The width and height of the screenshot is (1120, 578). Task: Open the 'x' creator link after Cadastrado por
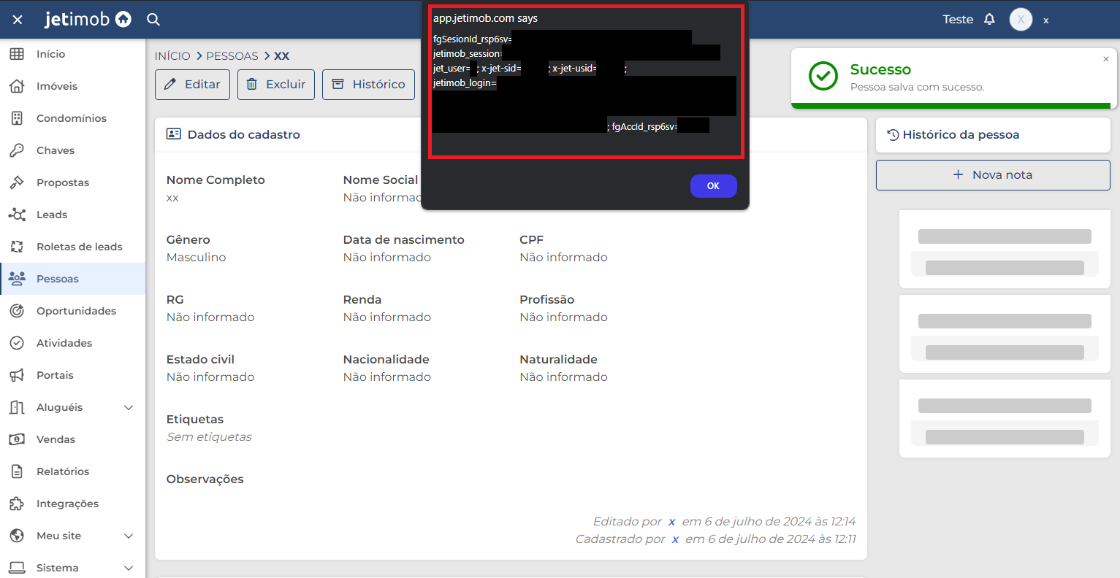click(675, 539)
